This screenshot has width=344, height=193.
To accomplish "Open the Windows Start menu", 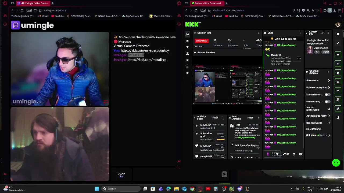I will [97, 189].
